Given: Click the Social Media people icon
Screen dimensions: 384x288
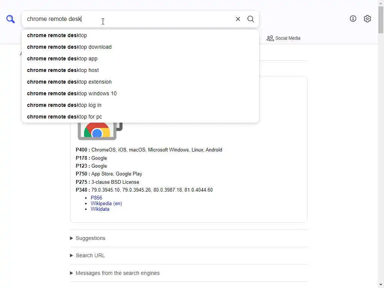Looking at the screenshot, I should (x=270, y=38).
